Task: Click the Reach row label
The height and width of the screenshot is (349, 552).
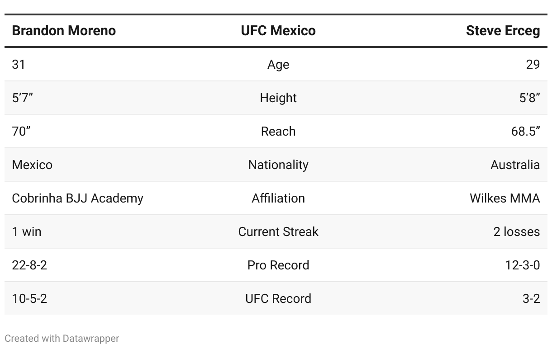Action: [278, 132]
